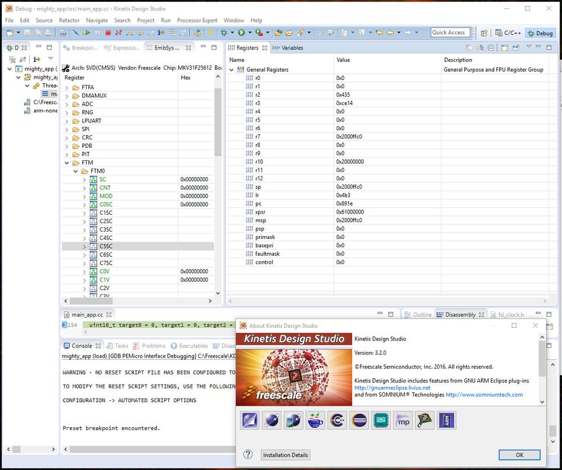Click the Disconnect toolbar icon
562x470 pixels.
(x=118, y=33)
